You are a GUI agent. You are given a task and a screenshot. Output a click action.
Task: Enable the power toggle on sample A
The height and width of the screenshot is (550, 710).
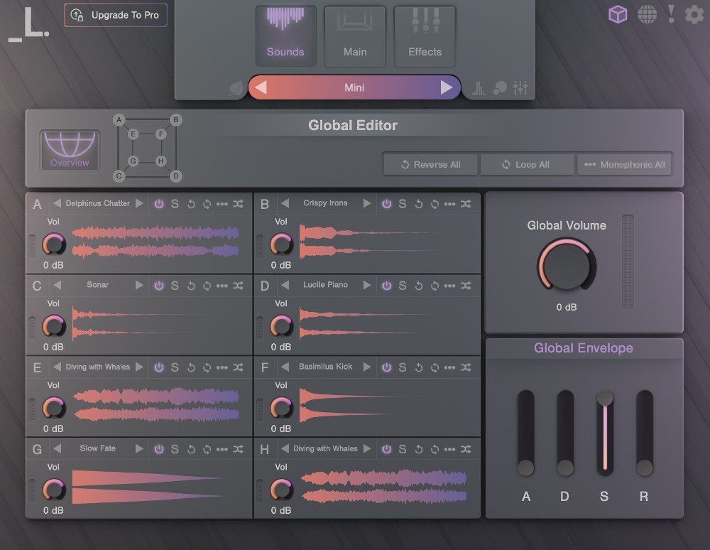point(160,204)
